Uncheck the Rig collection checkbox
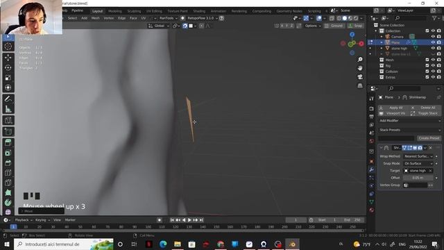 (x=427, y=65)
